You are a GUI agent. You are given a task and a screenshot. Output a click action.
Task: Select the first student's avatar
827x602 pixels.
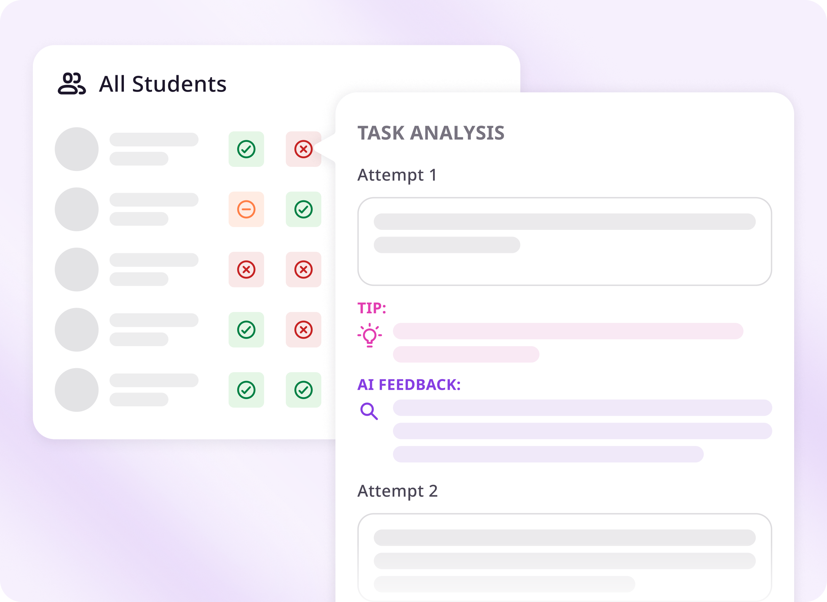click(x=77, y=149)
